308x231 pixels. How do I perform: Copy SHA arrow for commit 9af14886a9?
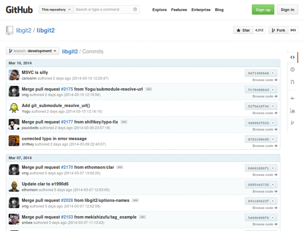tap(273, 73)
